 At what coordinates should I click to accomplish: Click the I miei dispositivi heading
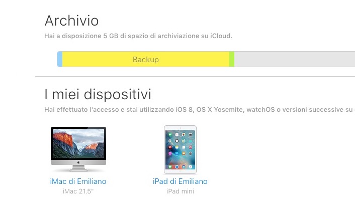point(98,94)
